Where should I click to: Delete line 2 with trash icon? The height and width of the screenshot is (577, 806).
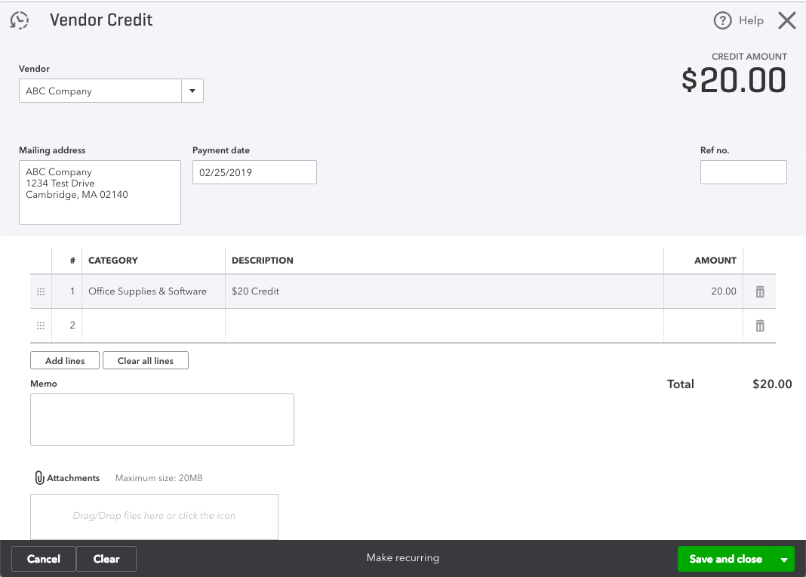click(760, 326)
